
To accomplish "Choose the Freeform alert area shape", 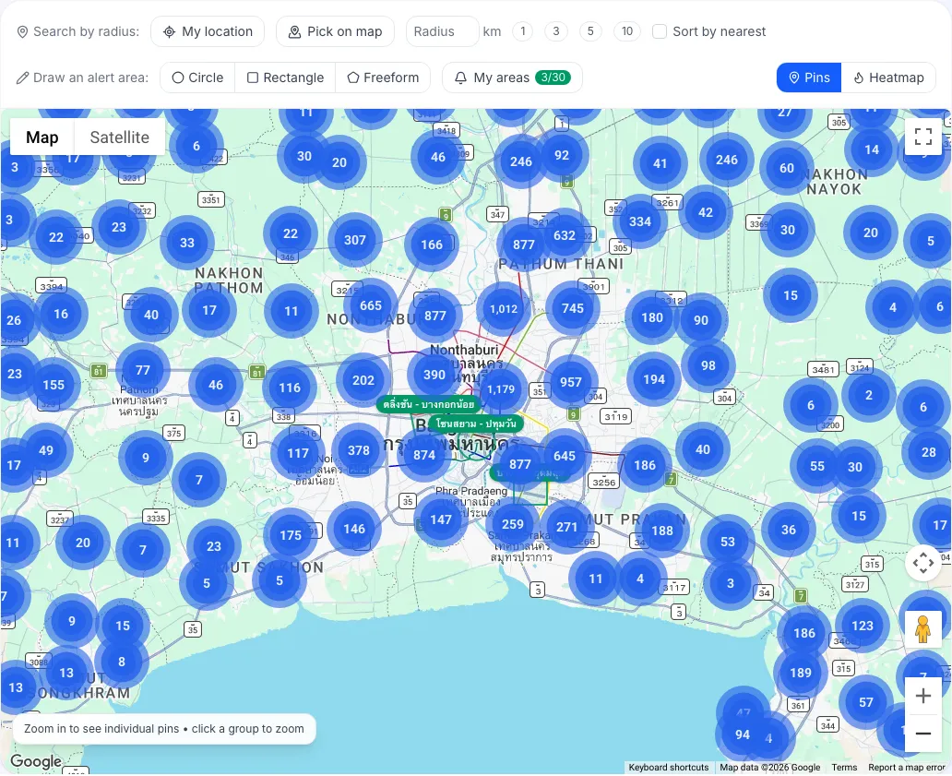I will [x=383, y=78].
